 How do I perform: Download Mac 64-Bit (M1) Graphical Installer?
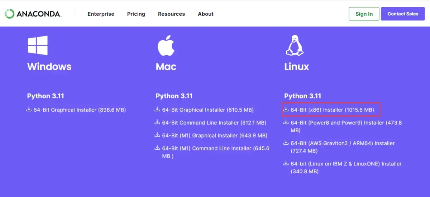(x=215, y=136)
